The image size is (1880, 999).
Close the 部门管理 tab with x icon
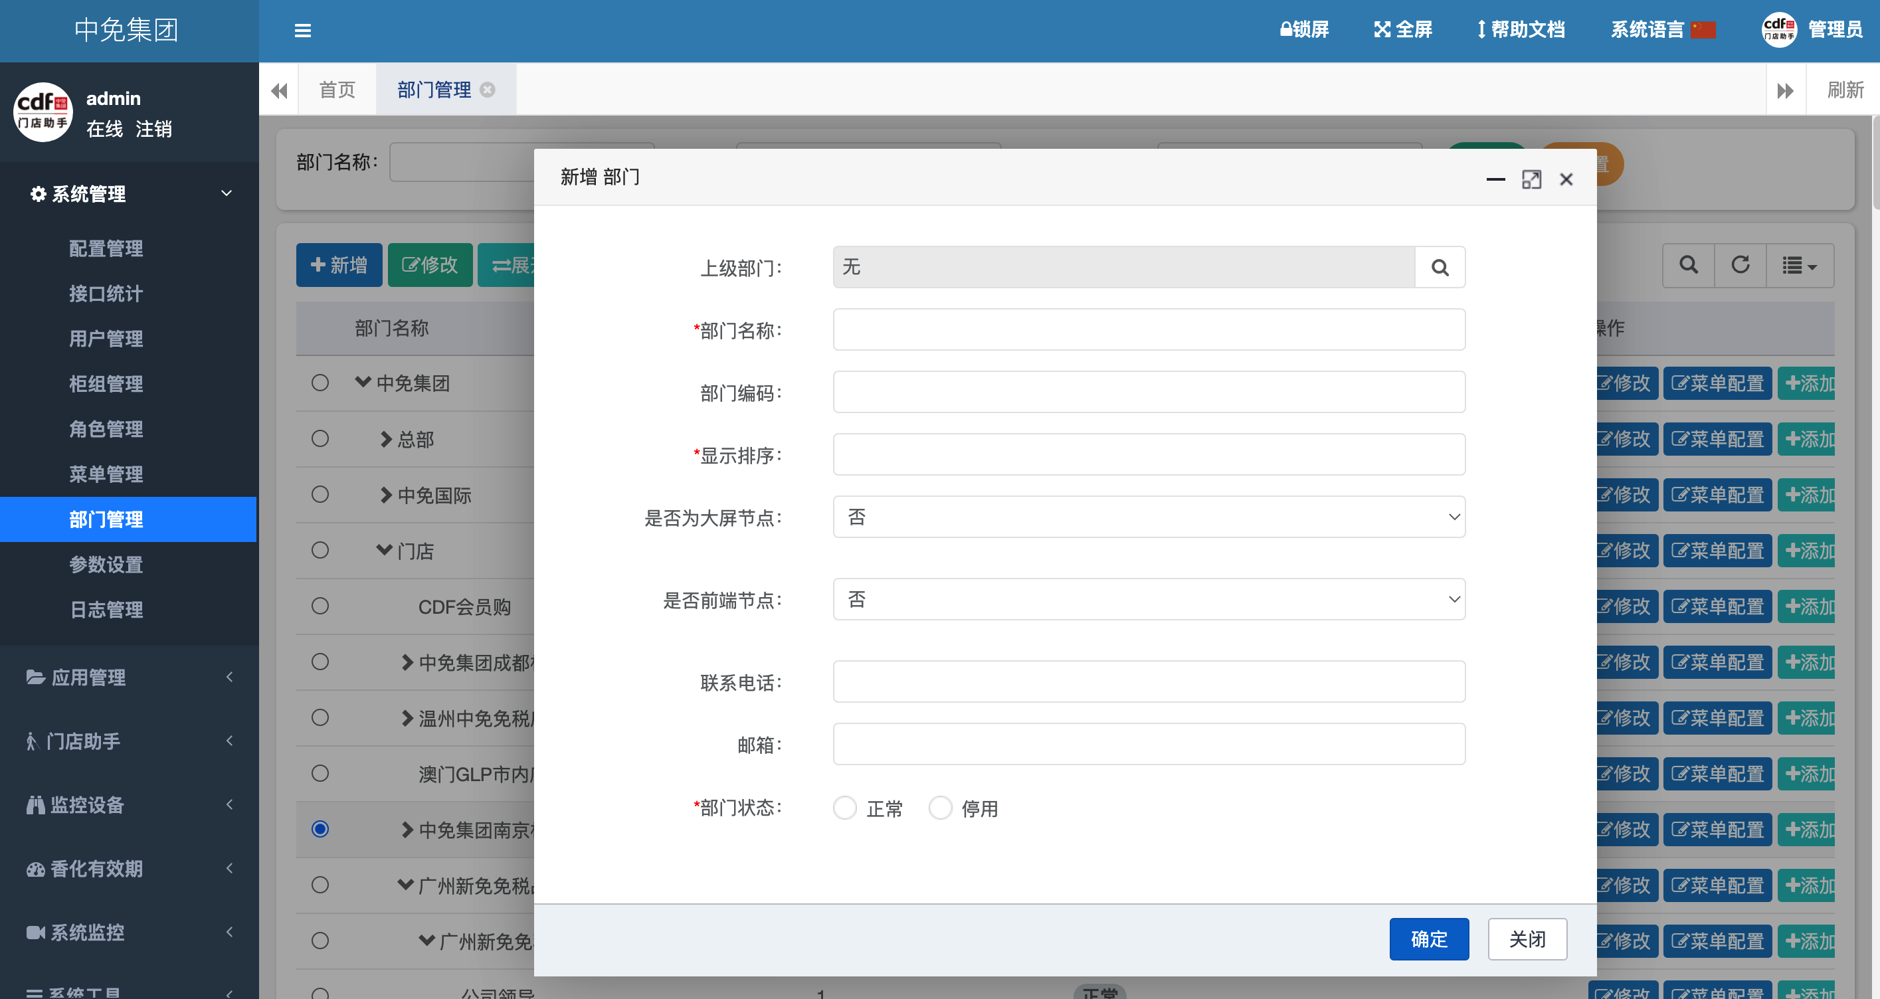click(x=488, y=90)
